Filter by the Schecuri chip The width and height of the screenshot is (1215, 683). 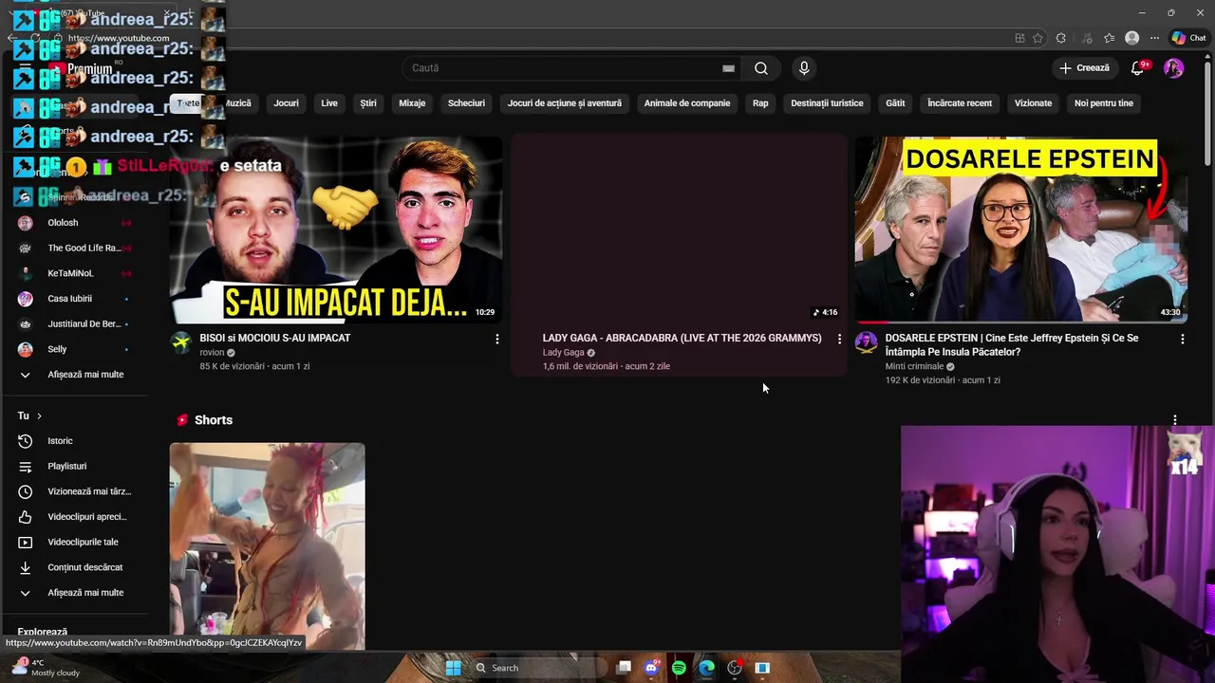[x=466, y=103]
